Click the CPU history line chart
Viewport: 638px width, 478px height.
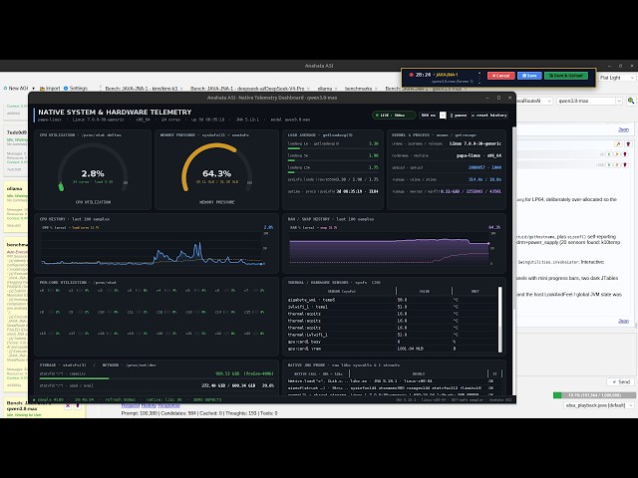pos(152,248)
